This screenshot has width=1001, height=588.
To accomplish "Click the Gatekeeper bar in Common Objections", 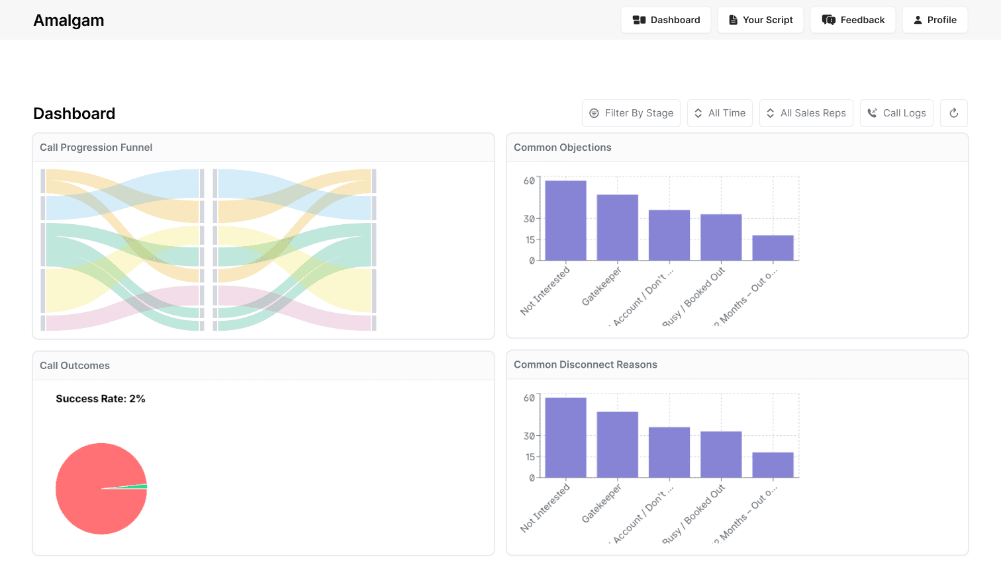I will click(x=618, y=228).
